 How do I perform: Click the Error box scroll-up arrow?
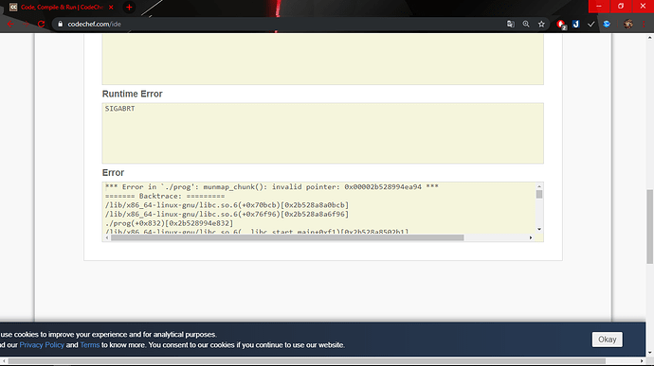click(539, 186)
